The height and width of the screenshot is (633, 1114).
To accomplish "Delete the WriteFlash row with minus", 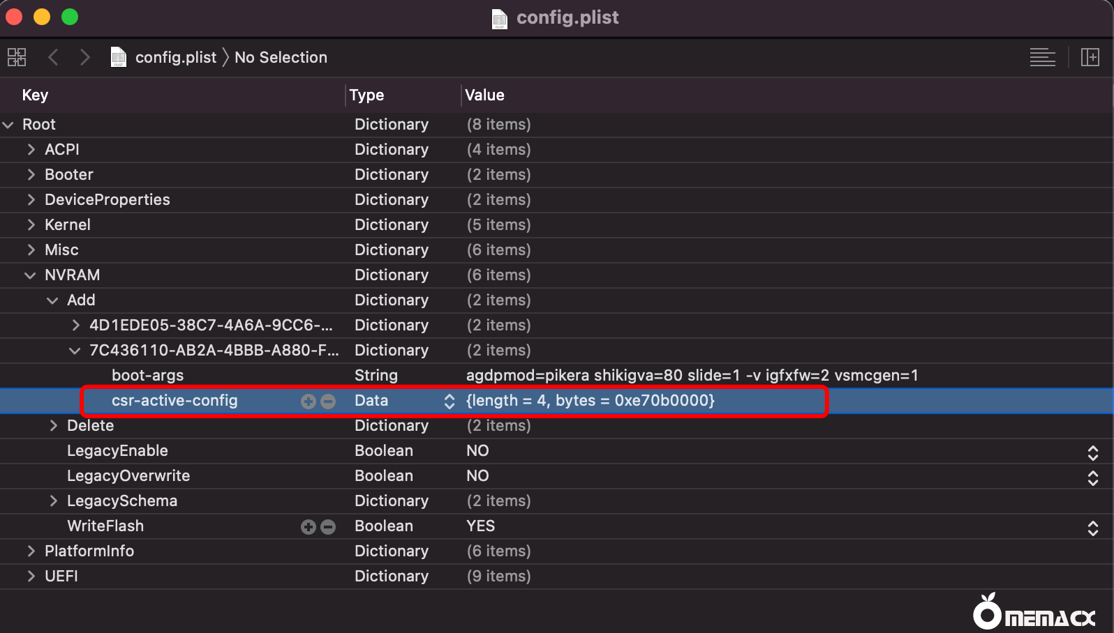I will tap(328, 527).
